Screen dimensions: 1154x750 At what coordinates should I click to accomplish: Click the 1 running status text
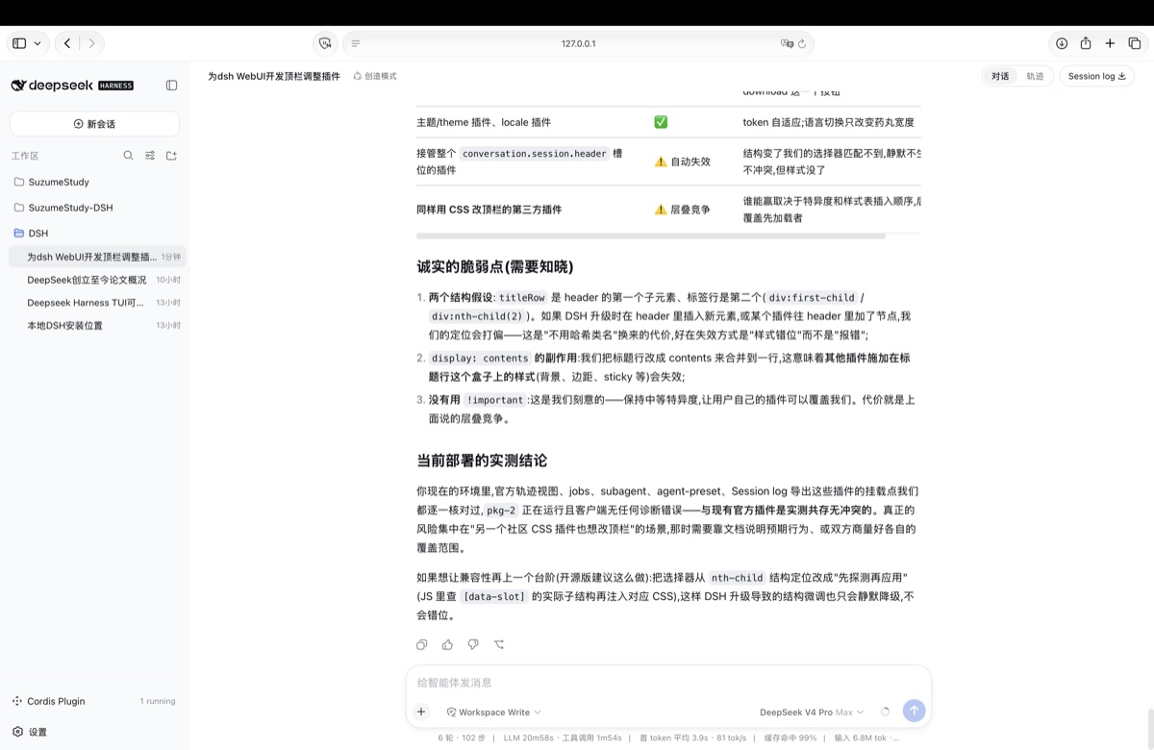point(158,701)
